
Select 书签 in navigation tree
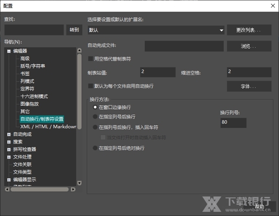[x=25, y=73]
